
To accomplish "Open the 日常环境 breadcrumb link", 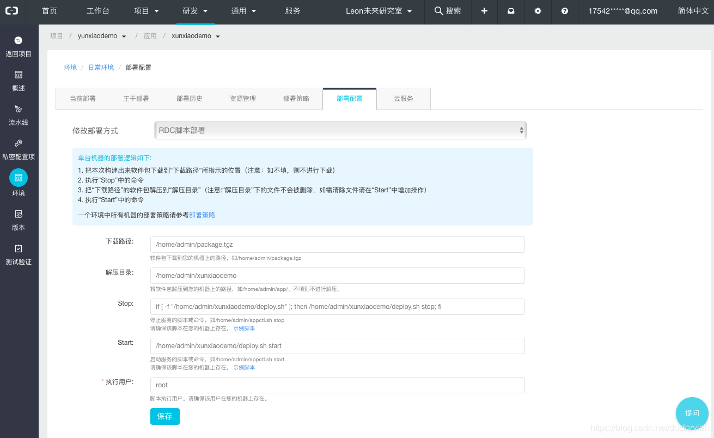I will pos(101,68).
